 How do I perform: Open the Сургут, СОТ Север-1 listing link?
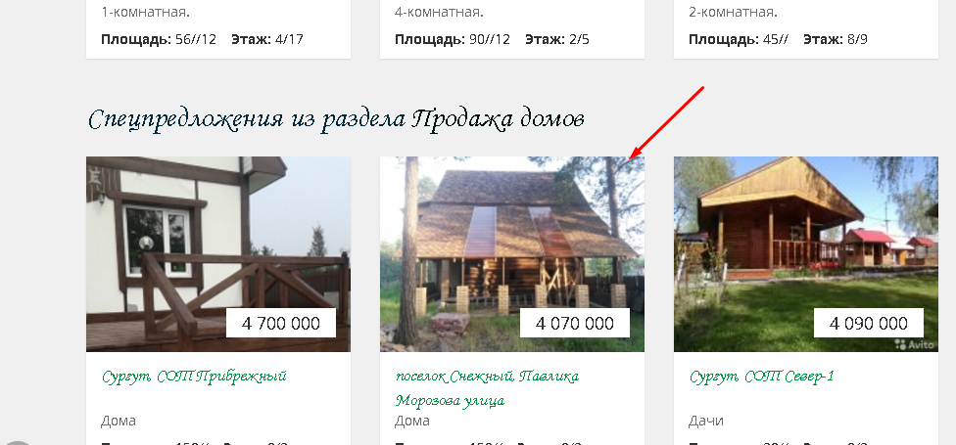click(762, 377)
